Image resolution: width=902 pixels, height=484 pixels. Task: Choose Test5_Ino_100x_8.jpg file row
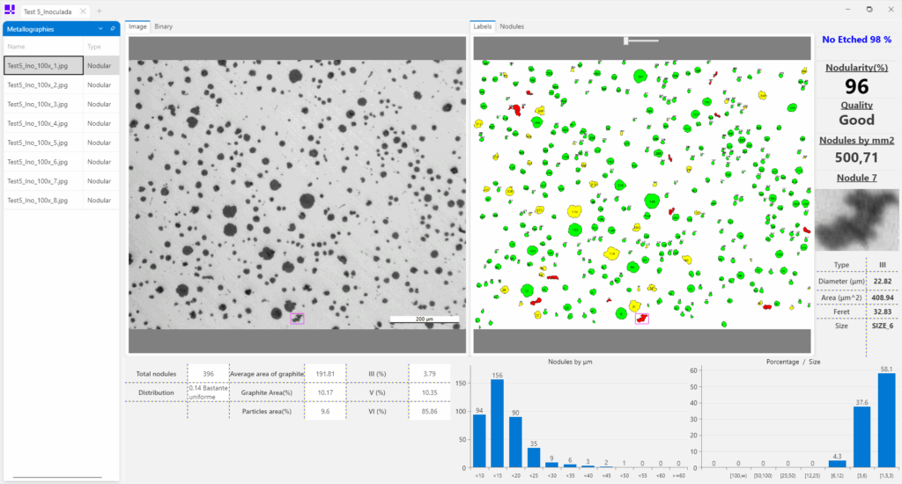point(43,201)
